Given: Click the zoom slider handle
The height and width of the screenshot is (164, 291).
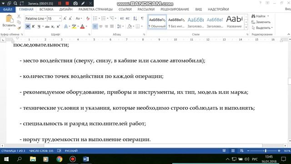Looking at the screenshot, I should pos(266,151).
